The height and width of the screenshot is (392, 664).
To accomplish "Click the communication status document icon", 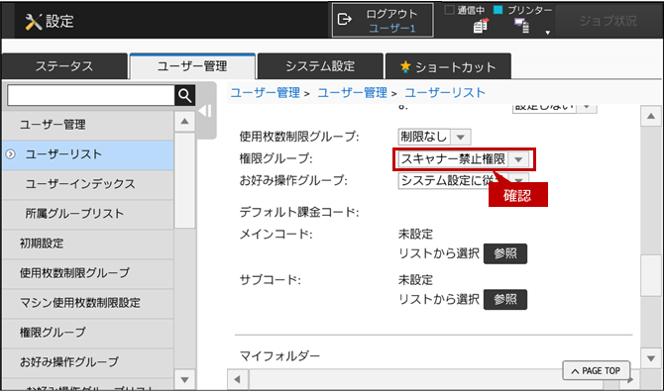I will (481, 26).
